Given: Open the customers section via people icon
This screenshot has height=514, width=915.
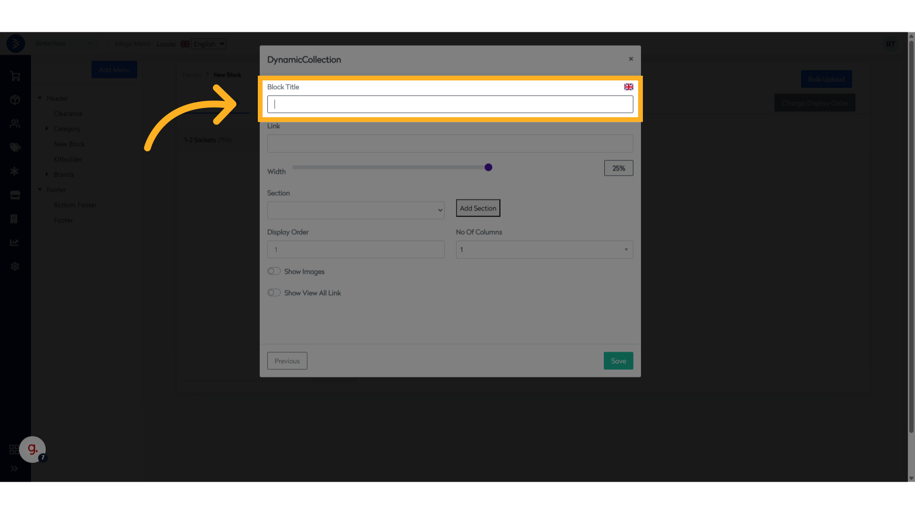Looking at the screenshot, I should [15, 124].
